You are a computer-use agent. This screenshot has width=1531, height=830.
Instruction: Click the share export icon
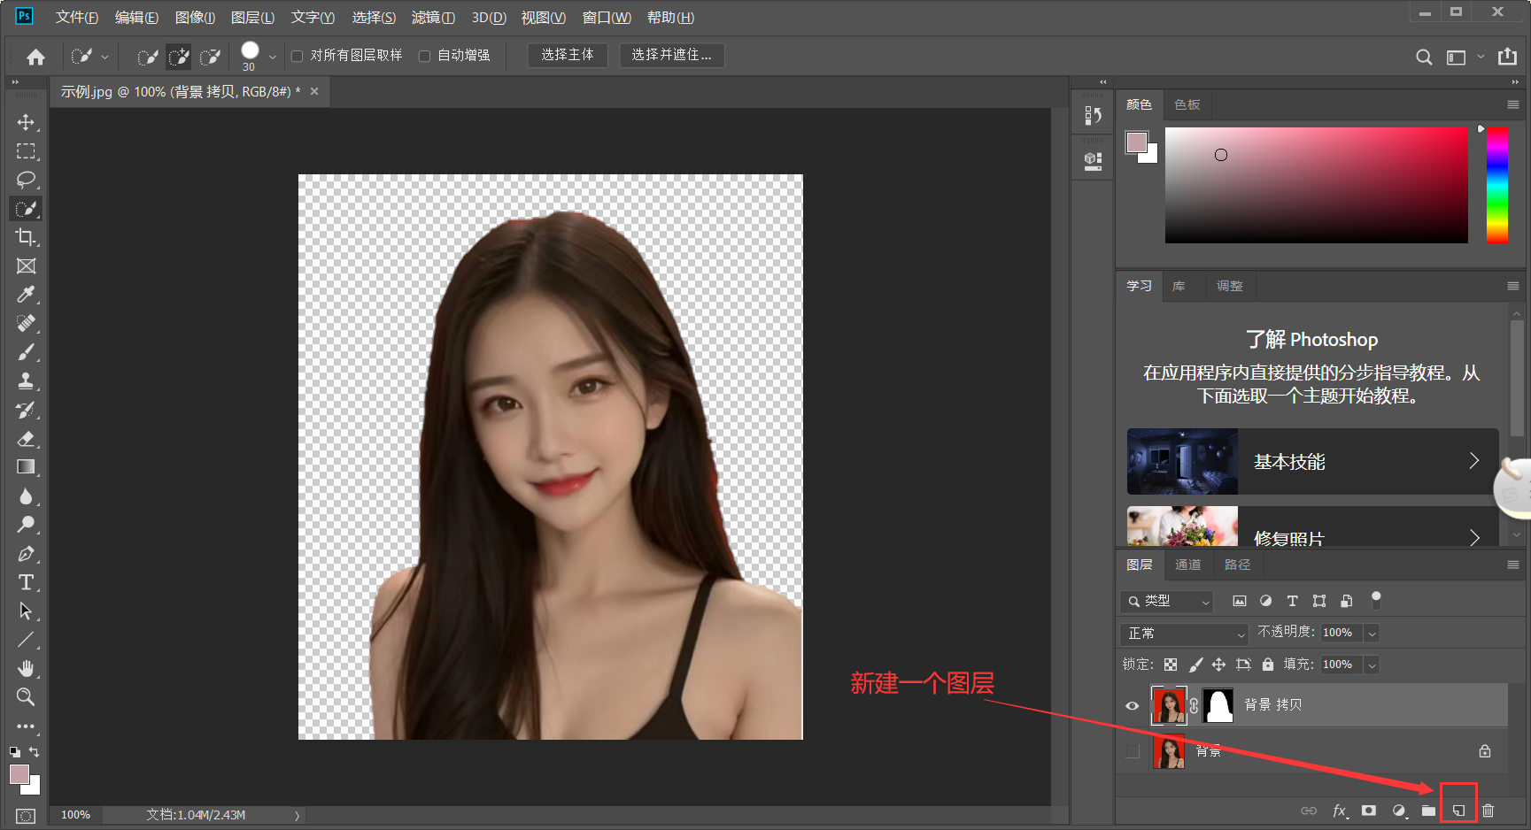click(x=1507, y=57)
